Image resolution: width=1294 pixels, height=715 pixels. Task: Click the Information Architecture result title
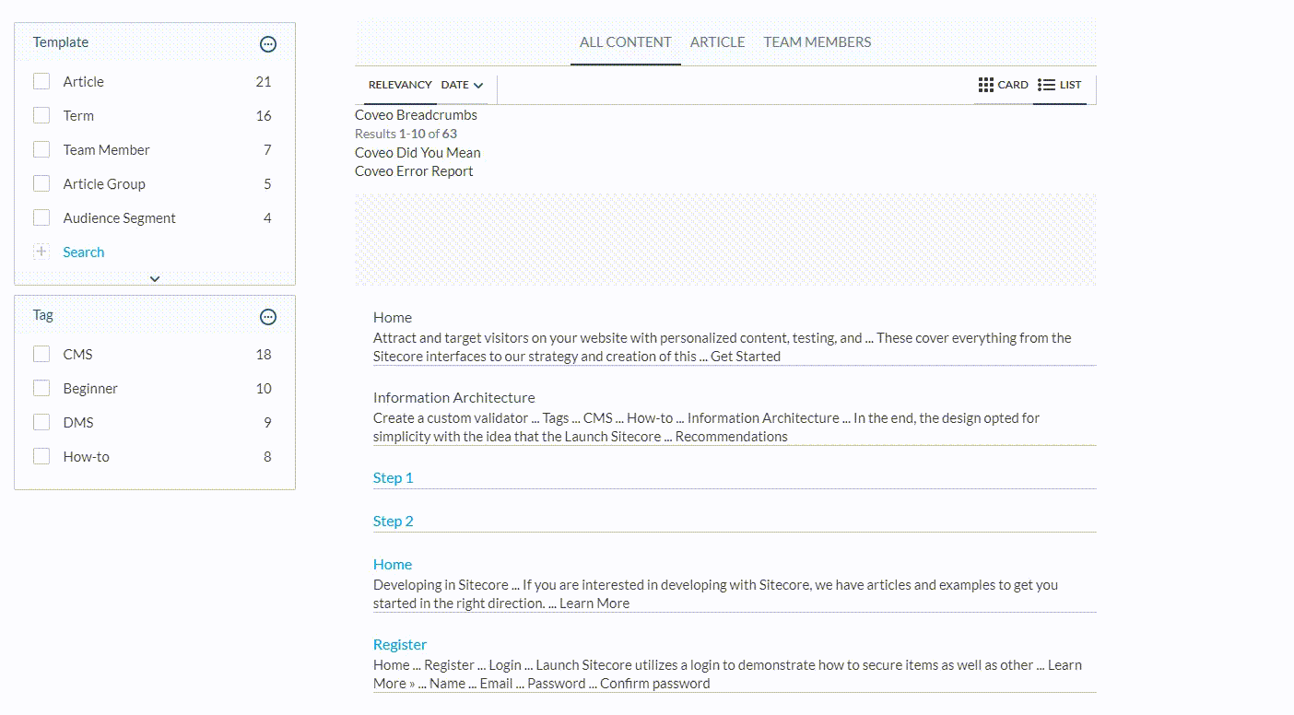tap(453, 397)
